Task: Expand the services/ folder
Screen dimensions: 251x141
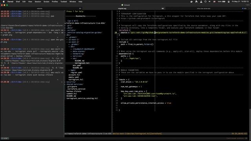Action: (x=77, y=56)
